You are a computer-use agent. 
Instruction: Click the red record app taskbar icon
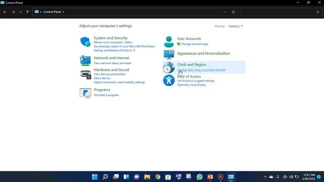pyautogui.click(x=221, y=177)
